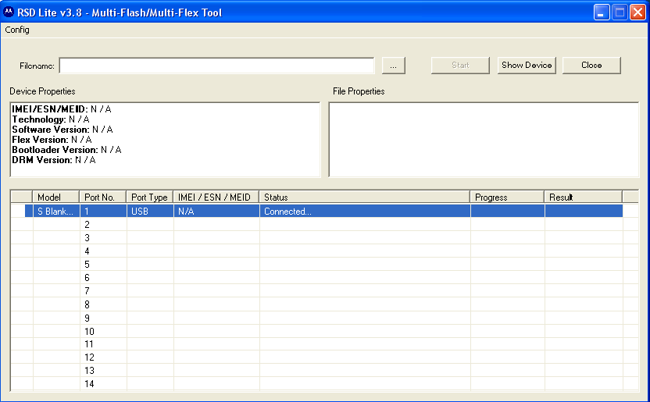
Task: Select the S Blank... model cell
Action: (56, 211)
